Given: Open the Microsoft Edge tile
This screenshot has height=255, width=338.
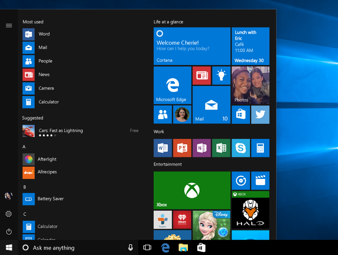Looking at the screenshot, I should pos(173,85).
